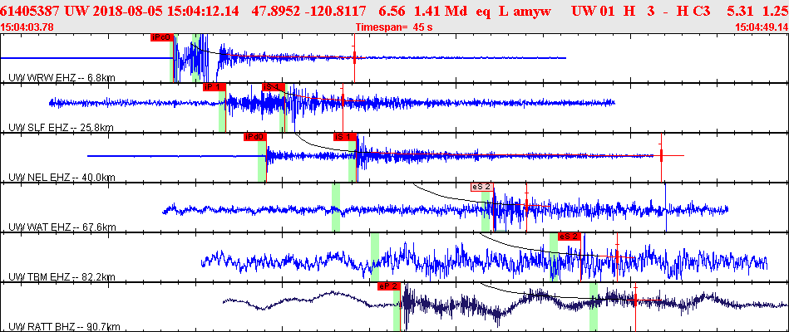
Task: Click the eP 2 pick flag on RATT
Action: click(389, 286)
